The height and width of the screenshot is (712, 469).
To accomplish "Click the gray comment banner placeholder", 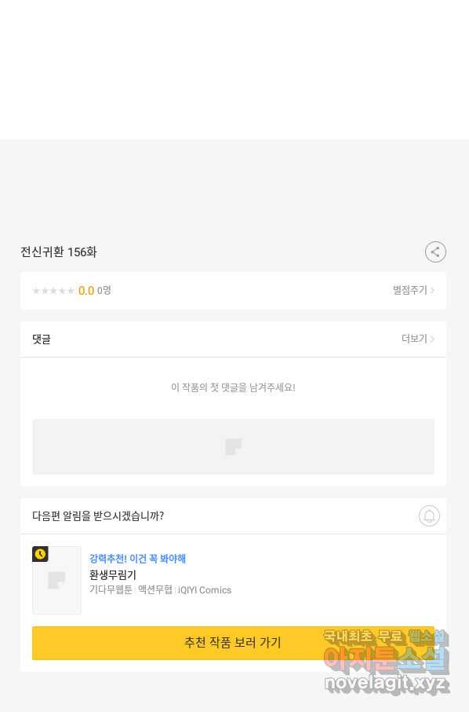I will pos(233,447).
